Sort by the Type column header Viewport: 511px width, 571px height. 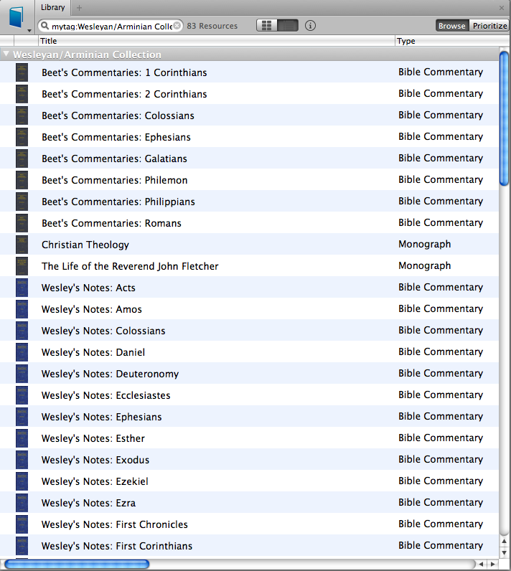click(x=451, y=41)
